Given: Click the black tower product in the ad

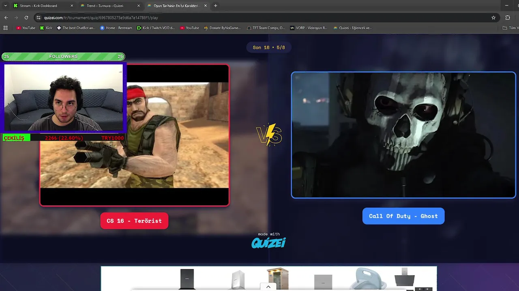Looking at the screenshot, I should (187, 279).
